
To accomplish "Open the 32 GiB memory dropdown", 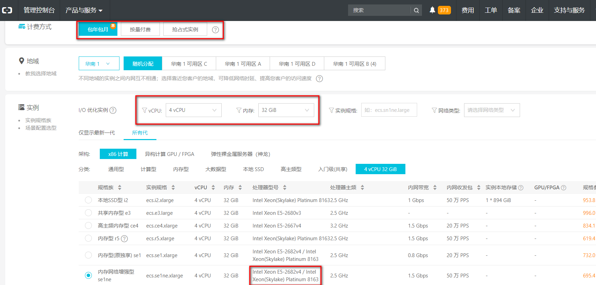I will click(286, 110).
